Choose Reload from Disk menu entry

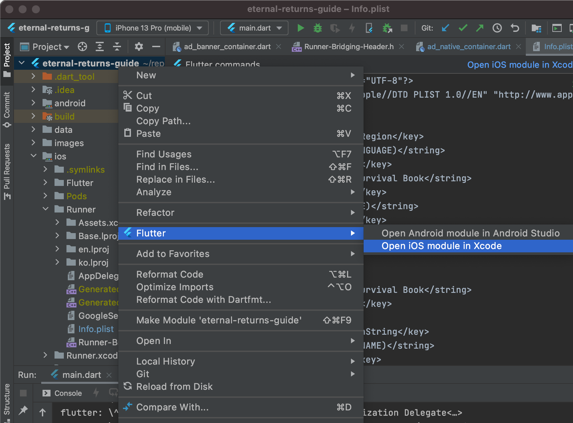pyautogui.click(x=241, y=387)
